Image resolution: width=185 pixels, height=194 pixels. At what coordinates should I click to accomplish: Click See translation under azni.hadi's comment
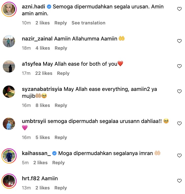click(88, 23)
